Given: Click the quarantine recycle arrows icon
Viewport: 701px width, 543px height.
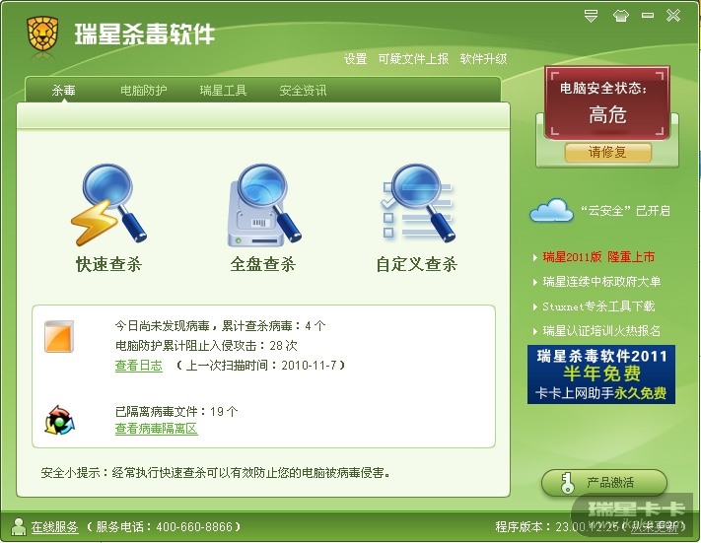Looking at the screenshot, I should point(59,420).
